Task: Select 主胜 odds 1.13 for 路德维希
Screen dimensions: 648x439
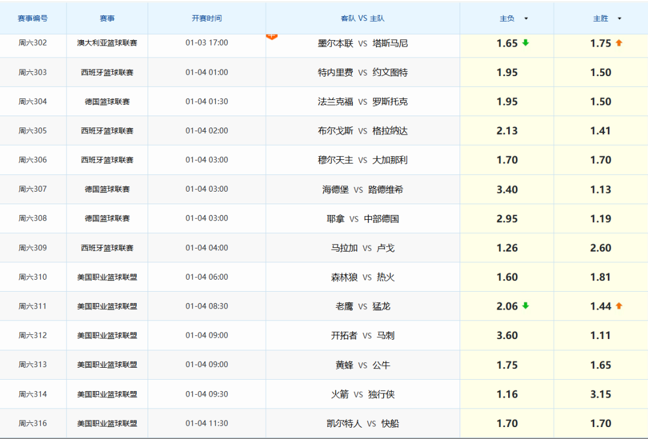Action: [601, 189]
